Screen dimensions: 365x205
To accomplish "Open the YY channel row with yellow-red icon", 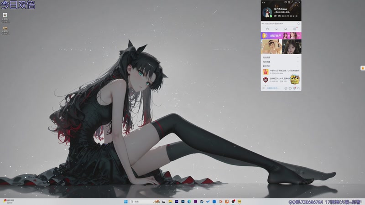I will click(x=281, y=72).
